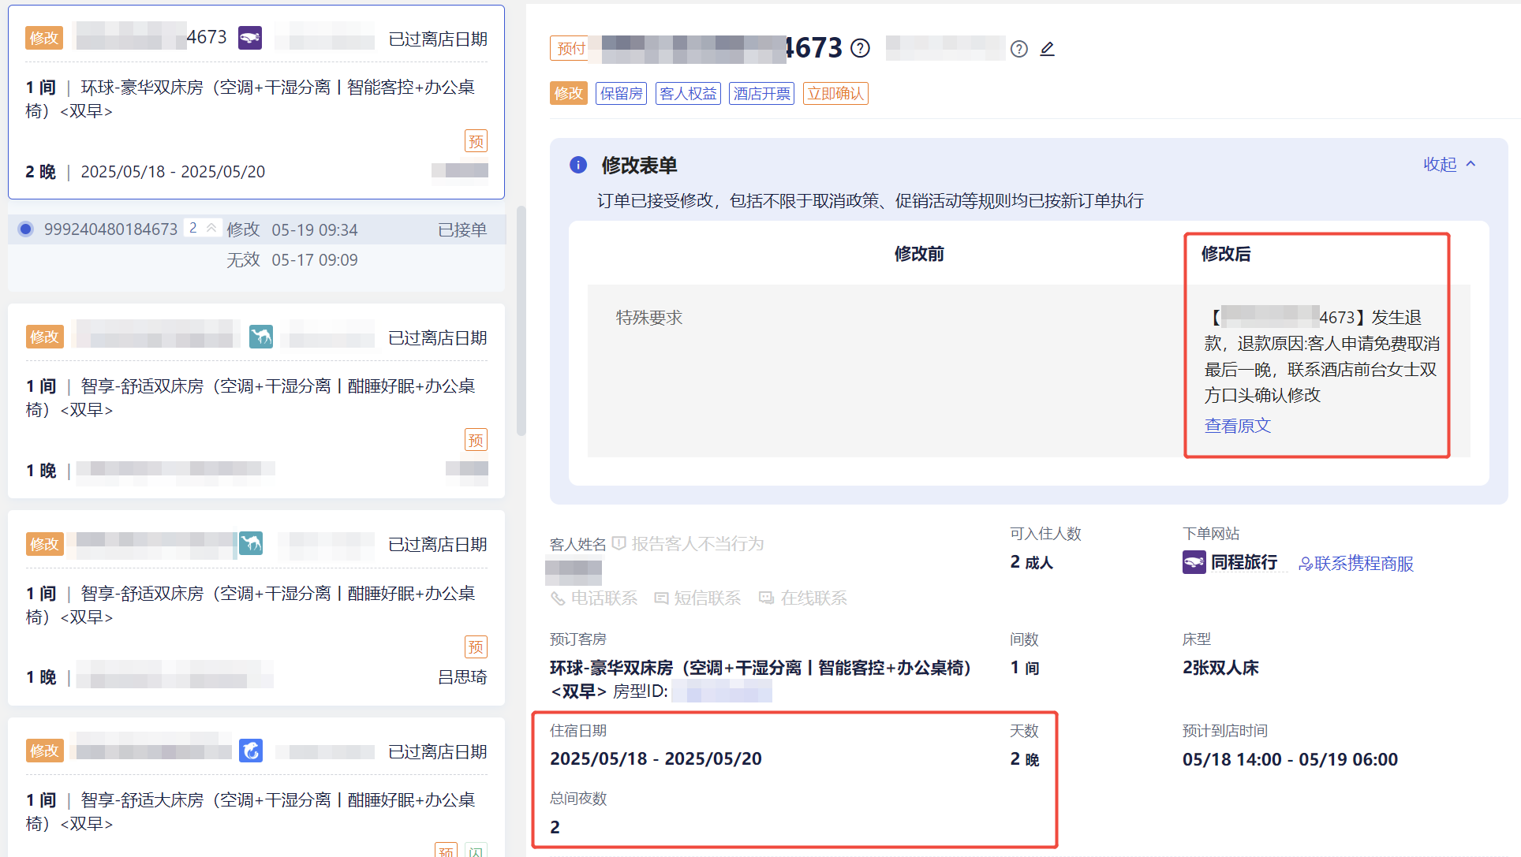The image size is (1521, 857).
Task: Click the order list vertical scrollbar
Action: click(521, 321)
